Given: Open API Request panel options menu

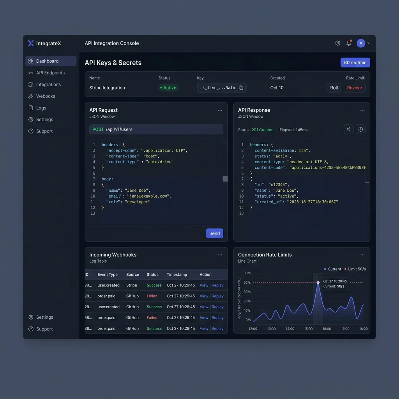Looking at the screenshot, I should (x=220, y=110).
